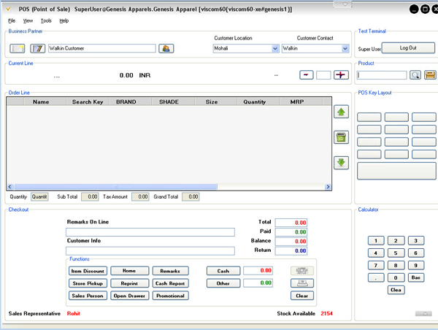Viewport: 438px width, 330px height.
Task: Click the orange product icon next to search
Action: [x=430, y=75]
